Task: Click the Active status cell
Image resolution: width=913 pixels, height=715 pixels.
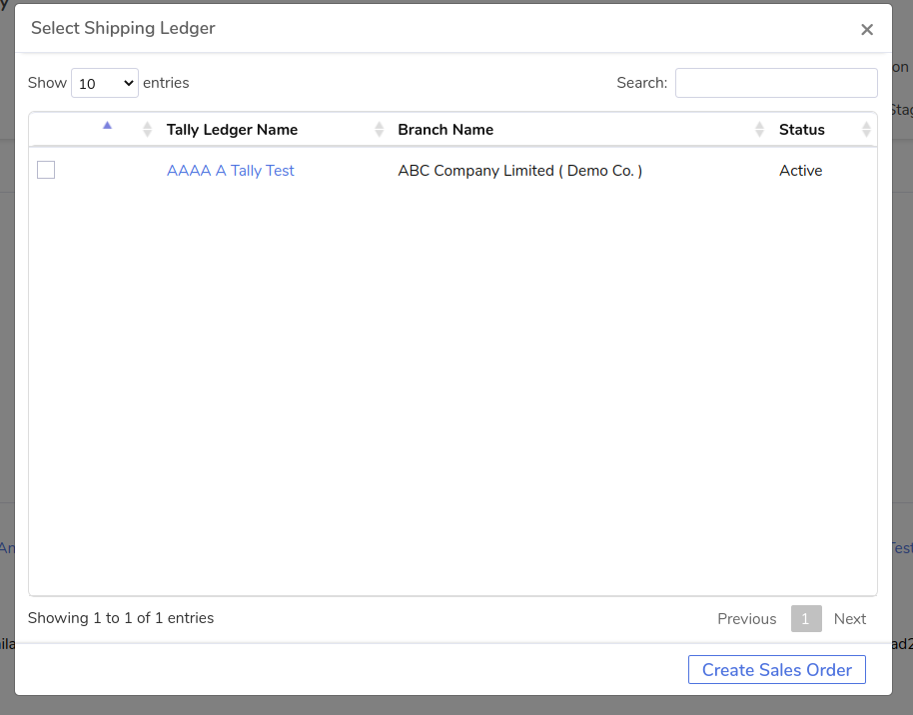Action: pos(801,171)
